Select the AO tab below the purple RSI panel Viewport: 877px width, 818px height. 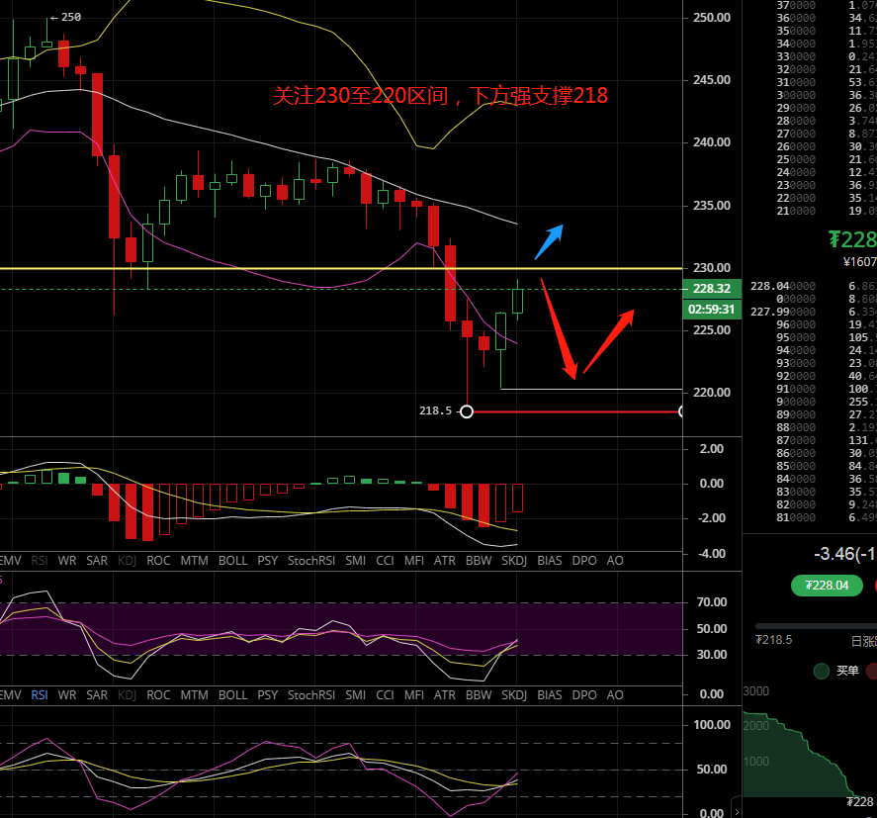coord(615,695)
